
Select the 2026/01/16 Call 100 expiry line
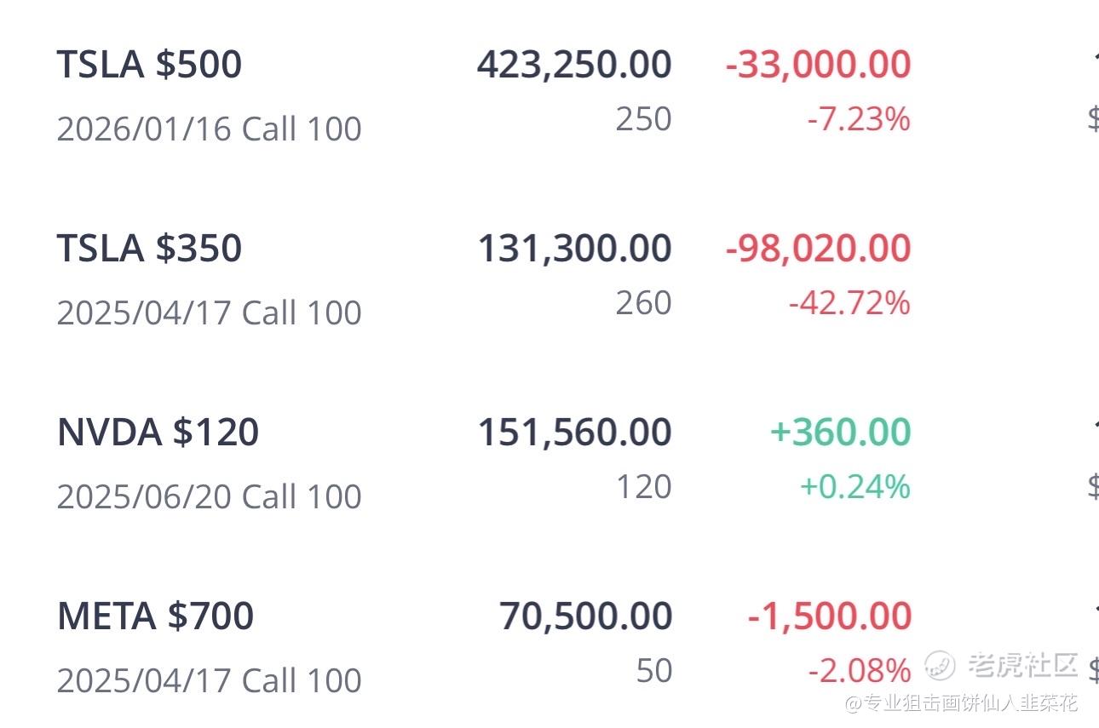coord(209,129)
